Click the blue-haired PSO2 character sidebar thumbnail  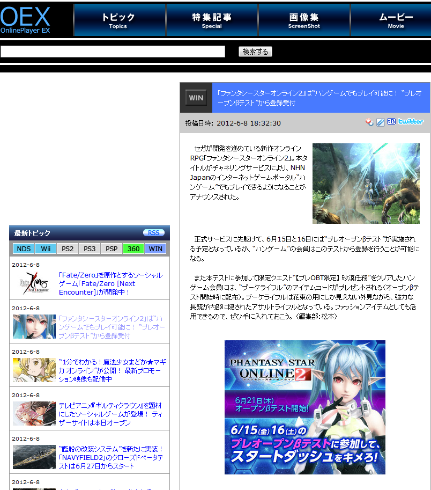34,326
